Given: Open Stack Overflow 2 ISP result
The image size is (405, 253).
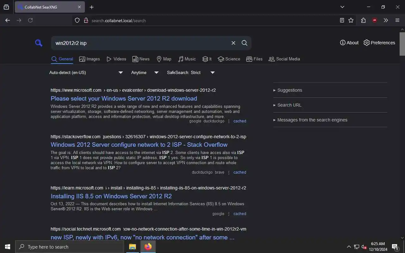Looking at the screenshot, I should click(139, 145).
